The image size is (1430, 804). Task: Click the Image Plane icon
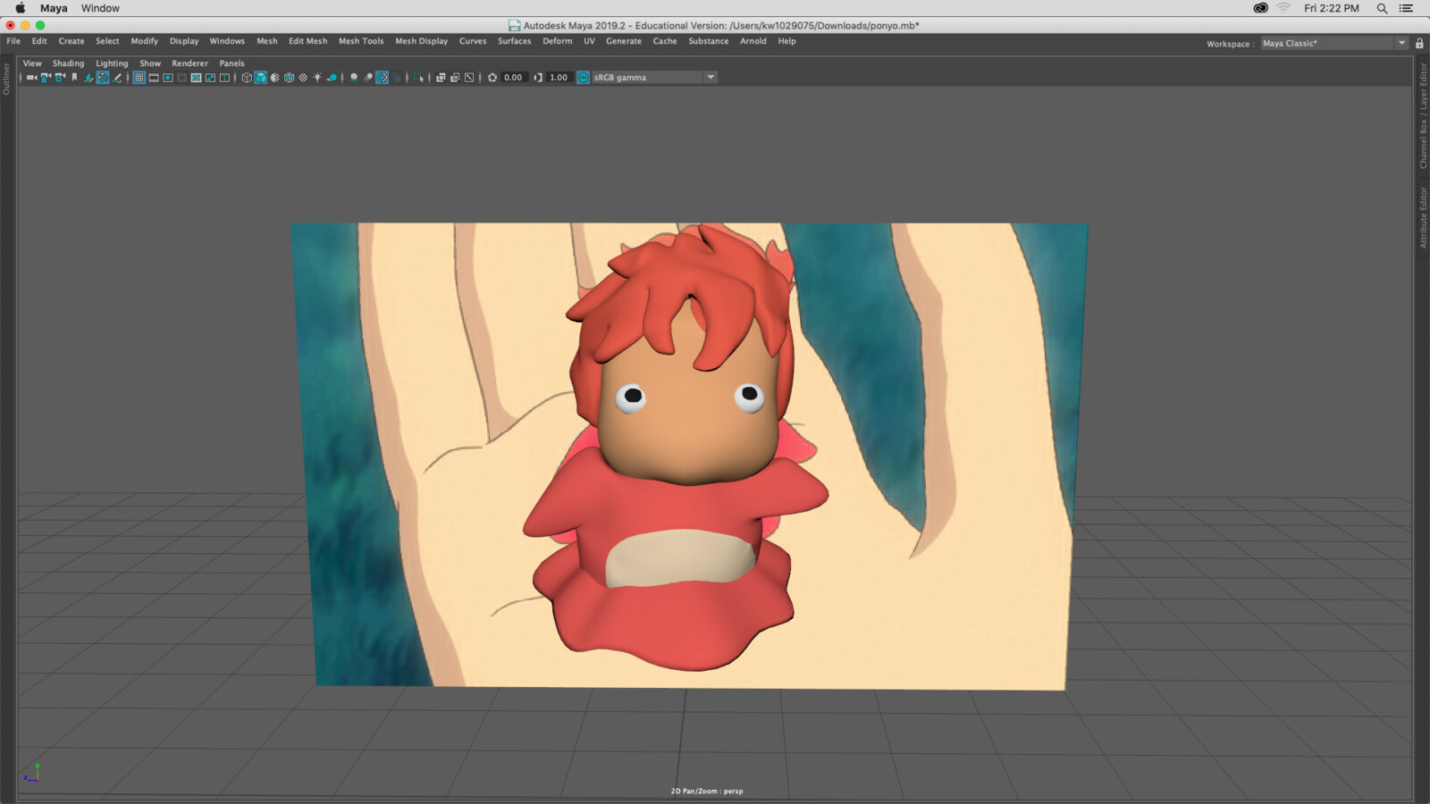pyautogui.click(x=89, y=78)
